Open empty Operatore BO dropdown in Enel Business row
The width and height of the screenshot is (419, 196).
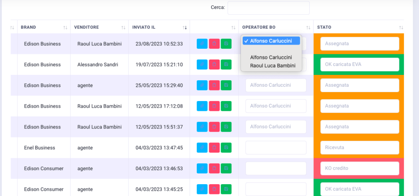(x=276, y=148)
